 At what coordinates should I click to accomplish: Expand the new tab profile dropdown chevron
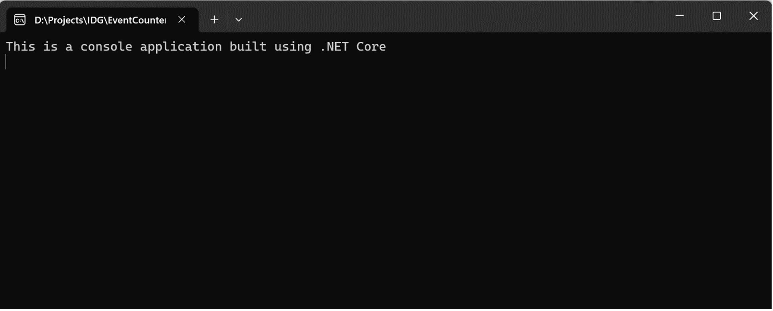(239, 20)
